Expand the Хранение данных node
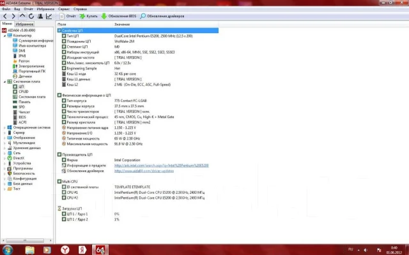Viewport: 409px width, 255px height. pyautogui.click(x=4, y=148)
